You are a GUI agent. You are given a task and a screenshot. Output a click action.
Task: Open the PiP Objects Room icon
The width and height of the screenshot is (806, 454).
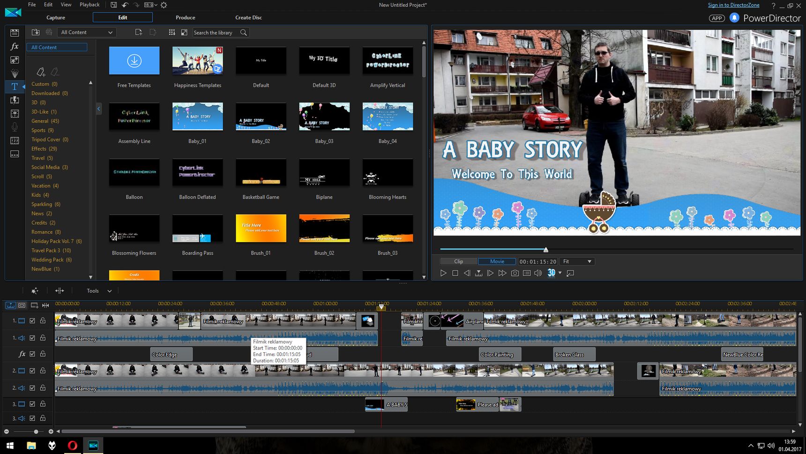click(x=15, y=60)
